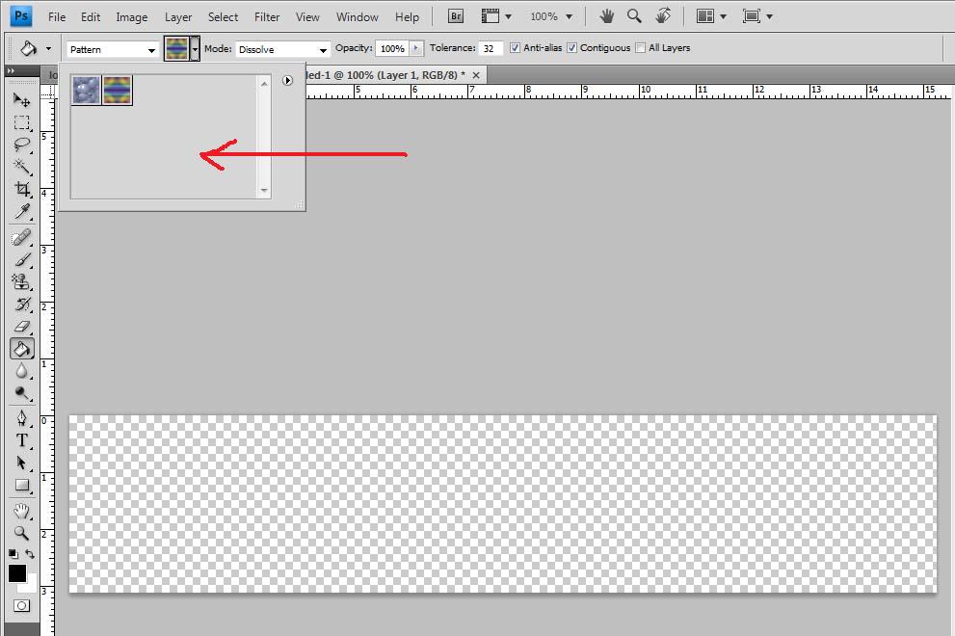Select the Horizontal Type tool
Viewport: 955px width, 636px height.
click(x=21, y=440)
